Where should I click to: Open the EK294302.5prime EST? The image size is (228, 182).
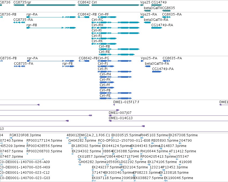point(73,154)
